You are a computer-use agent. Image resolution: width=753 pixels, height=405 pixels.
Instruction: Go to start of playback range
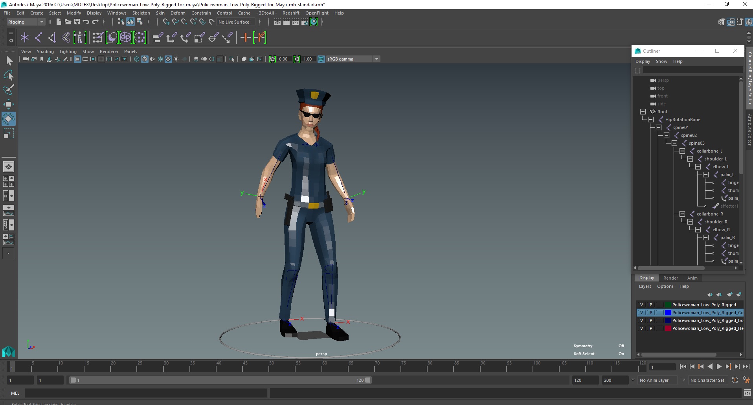[x=683, y=366]
